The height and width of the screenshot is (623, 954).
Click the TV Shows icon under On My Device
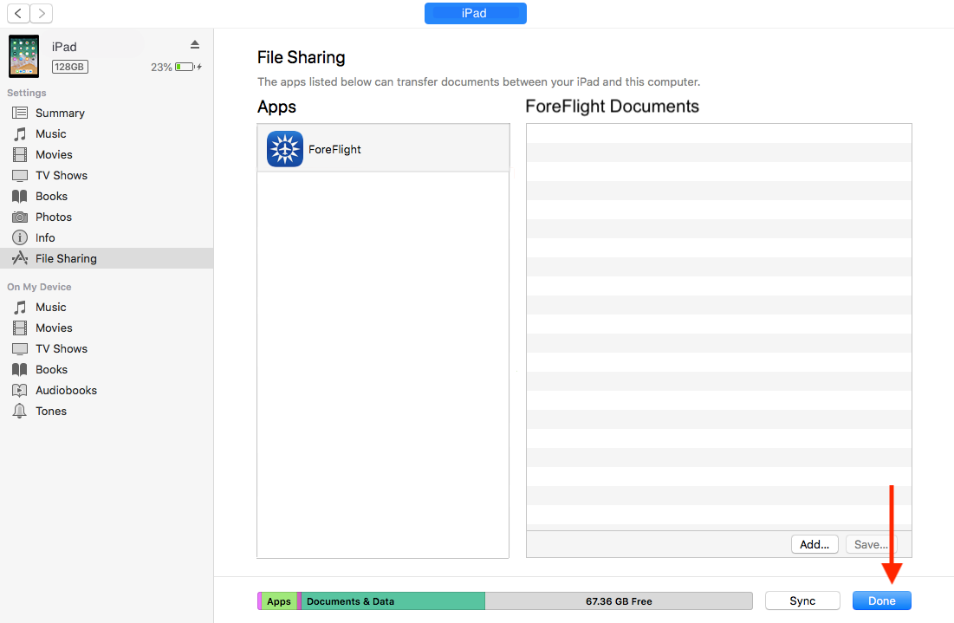(x=20, y=348)
